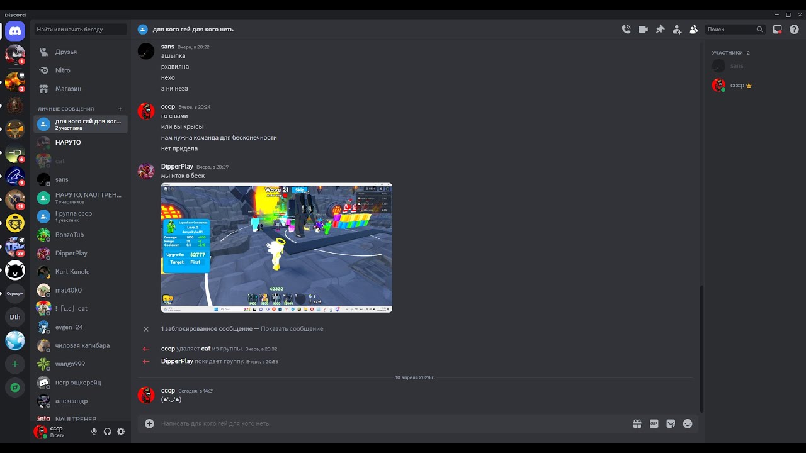Open the 'Dth' server

coord(15,317)
